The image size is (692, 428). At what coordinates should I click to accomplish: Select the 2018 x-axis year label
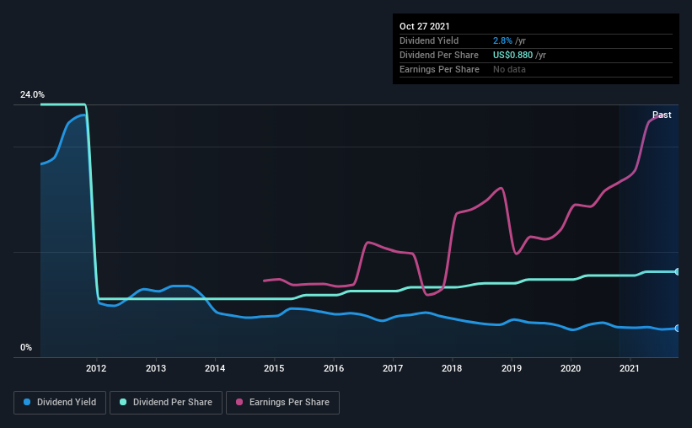[x=453, y=368]
